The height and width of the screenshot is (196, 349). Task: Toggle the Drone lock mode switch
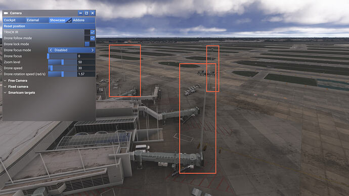[90, 44]
